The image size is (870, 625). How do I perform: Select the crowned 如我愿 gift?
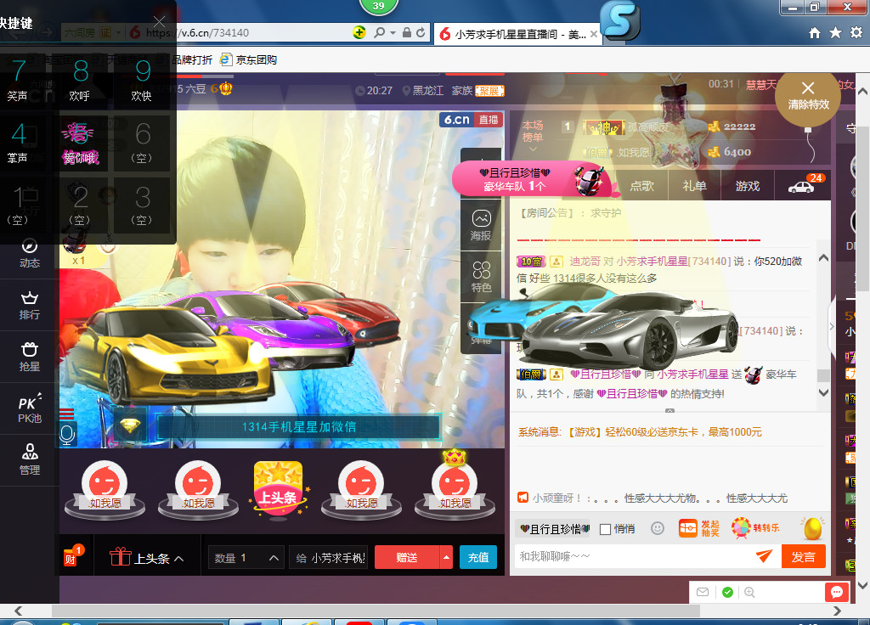455,487
